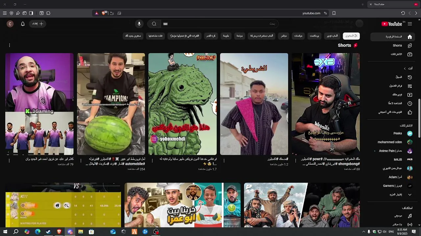Image resolution: width=421 pixels, height=236 pixels.
Task: Open the Peaks channel subscription
Action: point(392,133)
